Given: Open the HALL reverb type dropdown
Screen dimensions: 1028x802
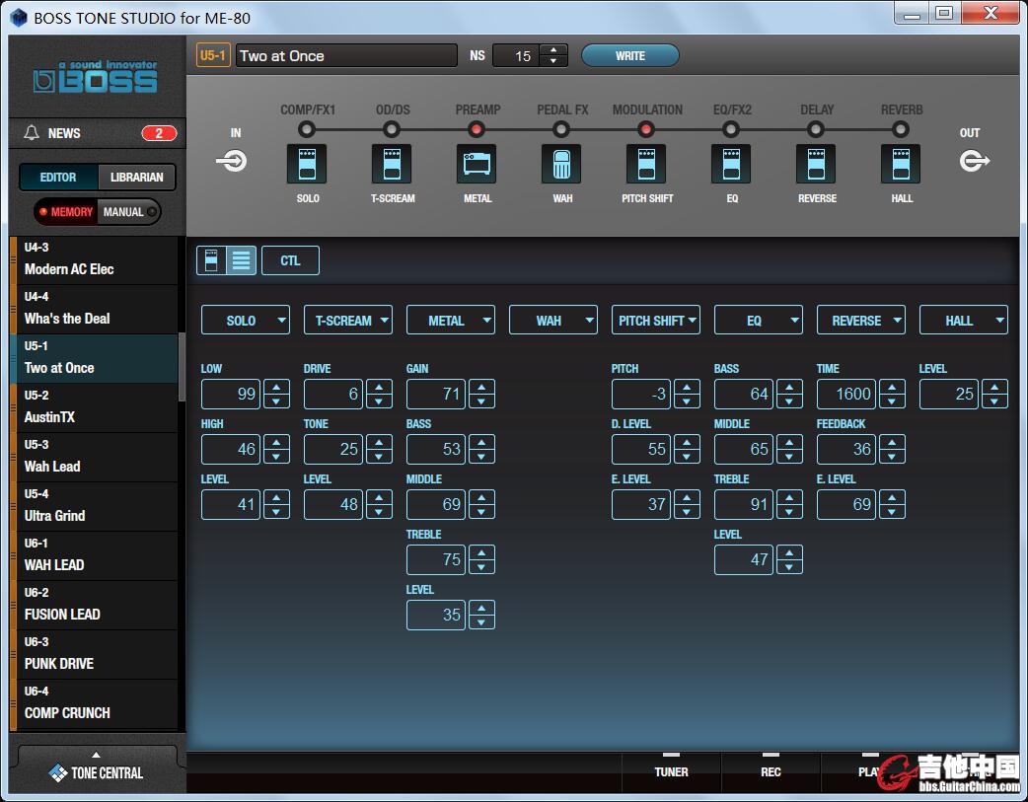Looking at the screenshot, I should 963,321.
